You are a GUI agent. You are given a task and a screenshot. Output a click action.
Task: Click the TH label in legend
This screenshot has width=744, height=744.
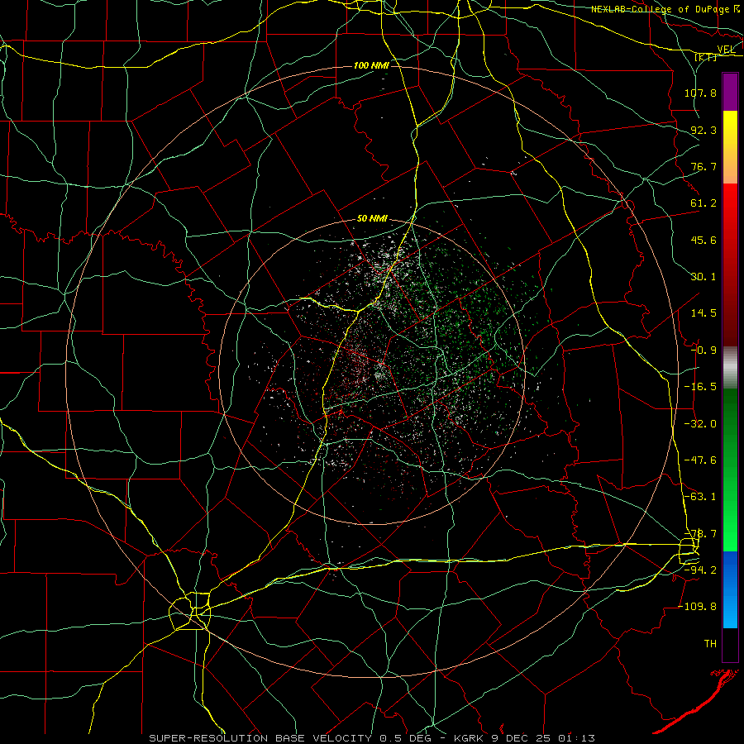710,644
